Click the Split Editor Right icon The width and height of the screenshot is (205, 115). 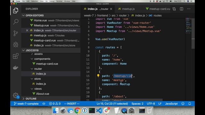[x=182, y=9]
